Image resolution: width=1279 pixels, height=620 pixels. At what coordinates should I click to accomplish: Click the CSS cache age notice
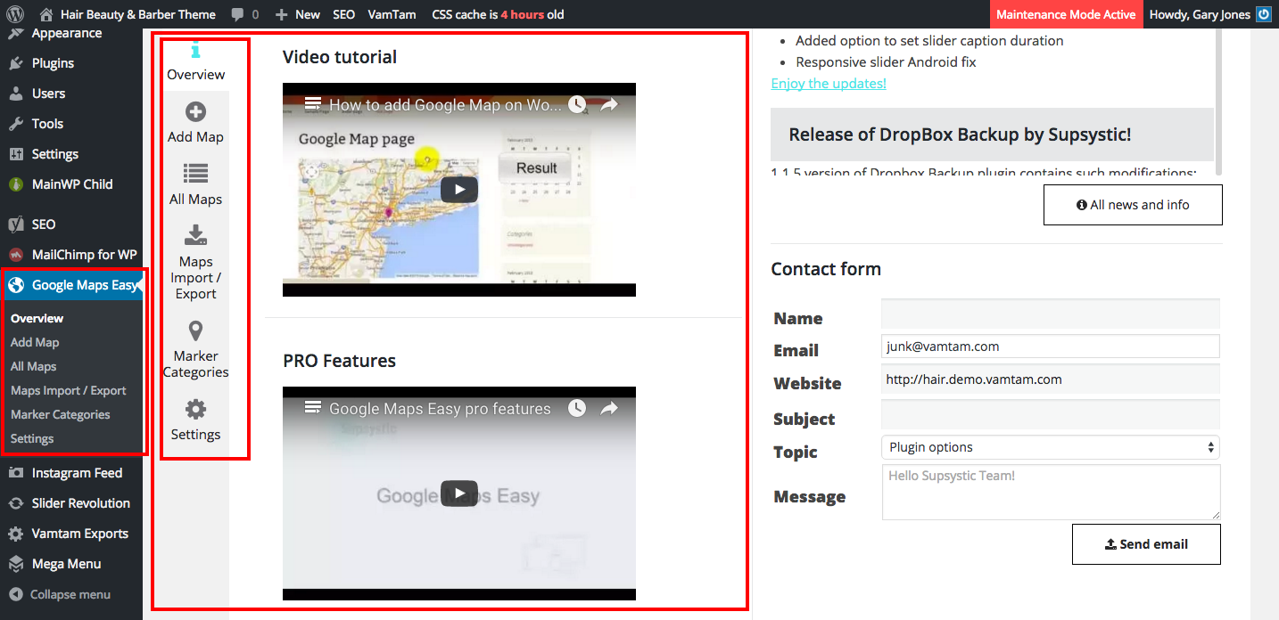(498, 14)
